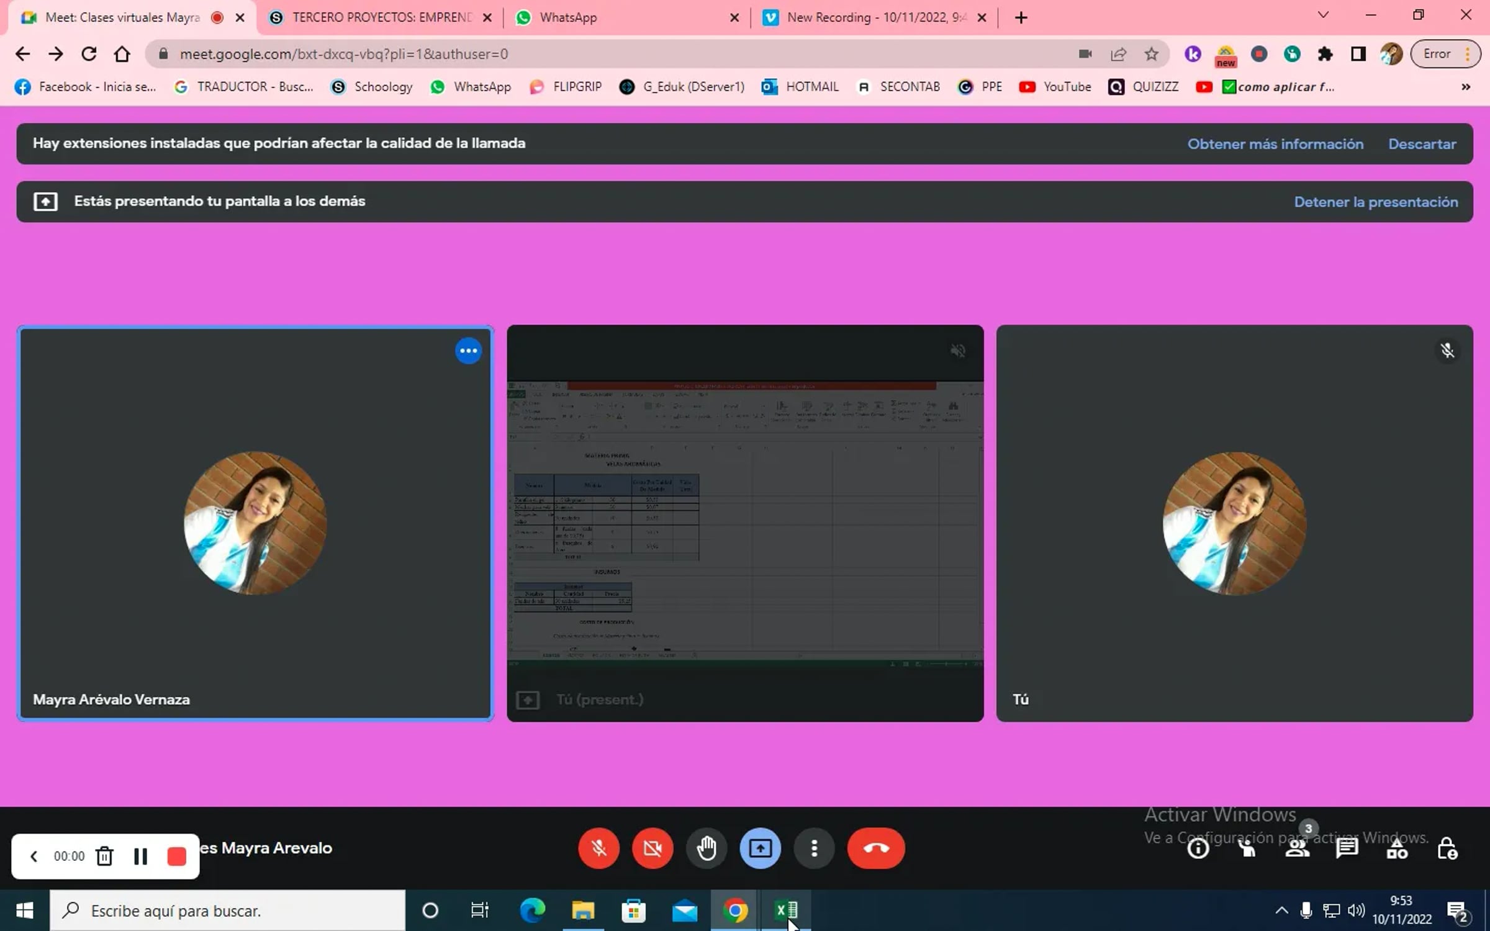Screen dimensions: 1490x931
Task: View meeting details info icon
Action: coord(1198,848)
